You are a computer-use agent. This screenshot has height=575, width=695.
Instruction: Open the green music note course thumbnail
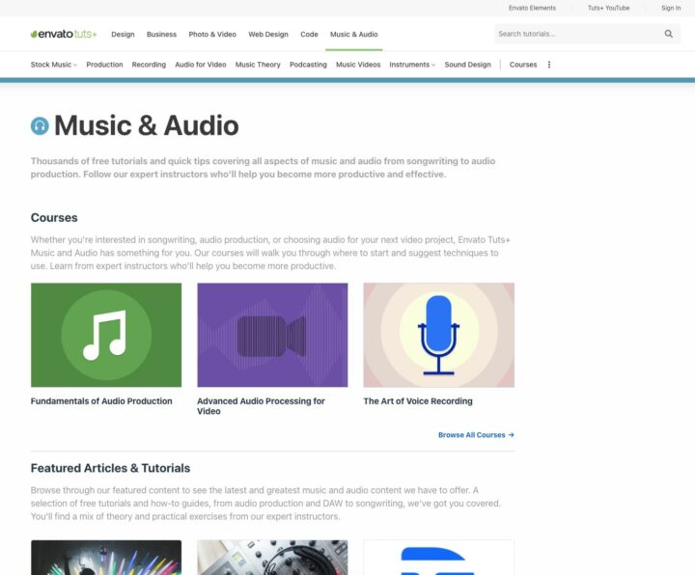coord(106,335)
